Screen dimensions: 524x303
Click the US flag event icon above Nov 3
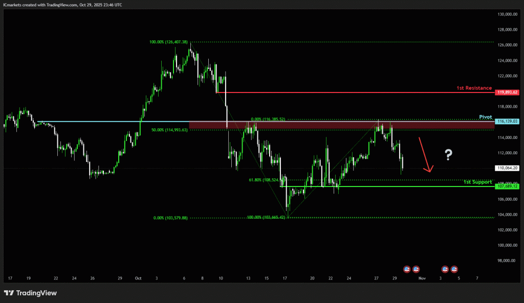[445, 269]
